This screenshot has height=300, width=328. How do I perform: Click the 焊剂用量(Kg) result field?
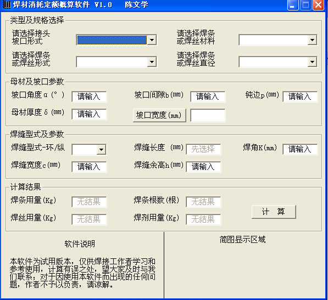(x=203, y=219)
